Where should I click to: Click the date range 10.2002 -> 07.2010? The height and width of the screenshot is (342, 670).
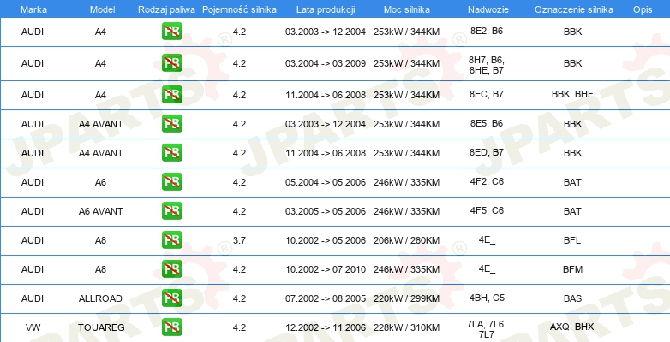(x=326, y=269)
